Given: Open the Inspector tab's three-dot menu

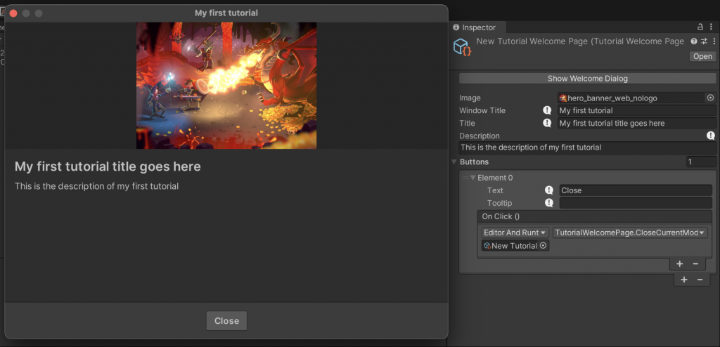Looking at the screenshot, I should pos(712,27).
